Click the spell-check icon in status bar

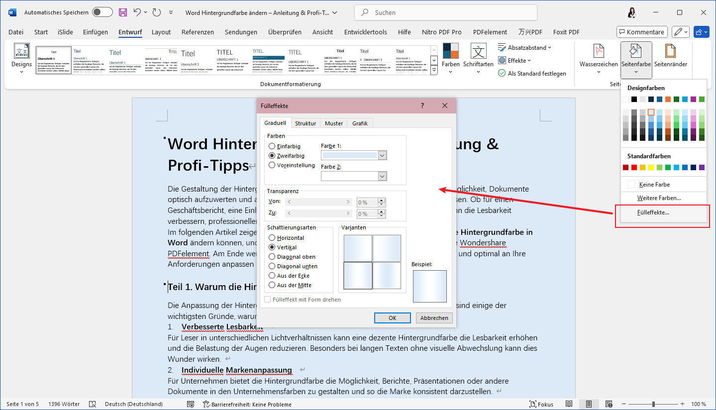pos(92,404)
